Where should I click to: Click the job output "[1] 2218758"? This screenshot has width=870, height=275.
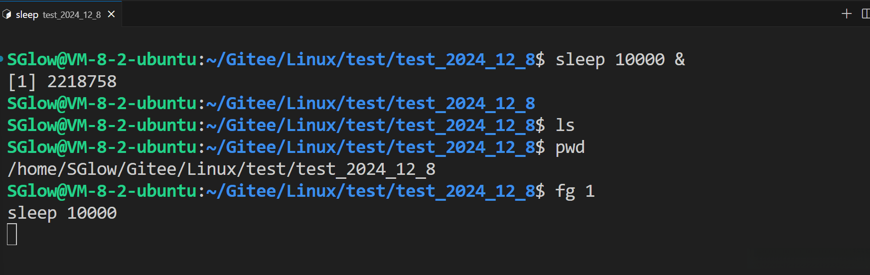click(62, 82)
